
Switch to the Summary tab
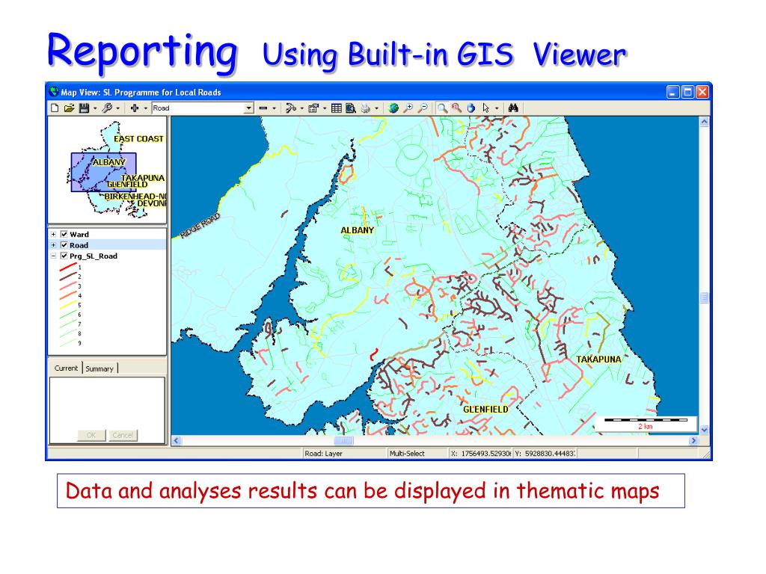[x=99, y=368]
